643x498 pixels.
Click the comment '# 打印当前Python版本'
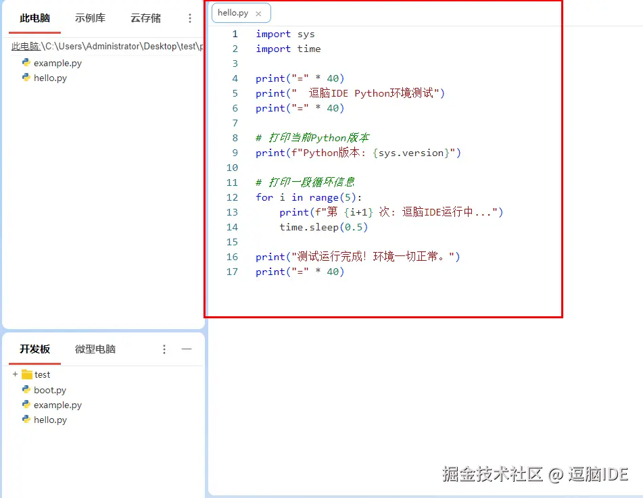(x=312, y=138)
